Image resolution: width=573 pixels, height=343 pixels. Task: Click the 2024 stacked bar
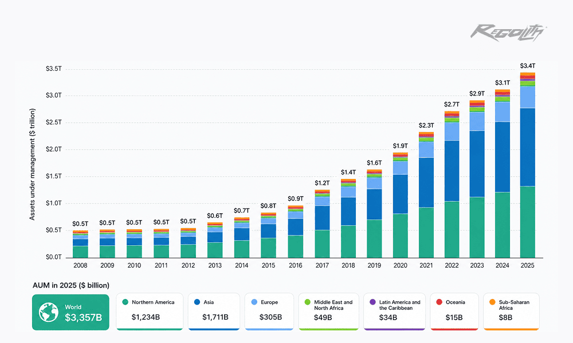(503, 174)
